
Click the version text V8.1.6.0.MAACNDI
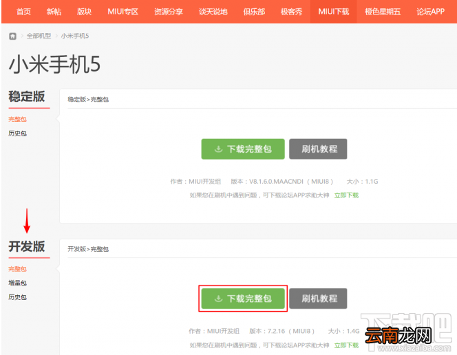coord(276,182)
